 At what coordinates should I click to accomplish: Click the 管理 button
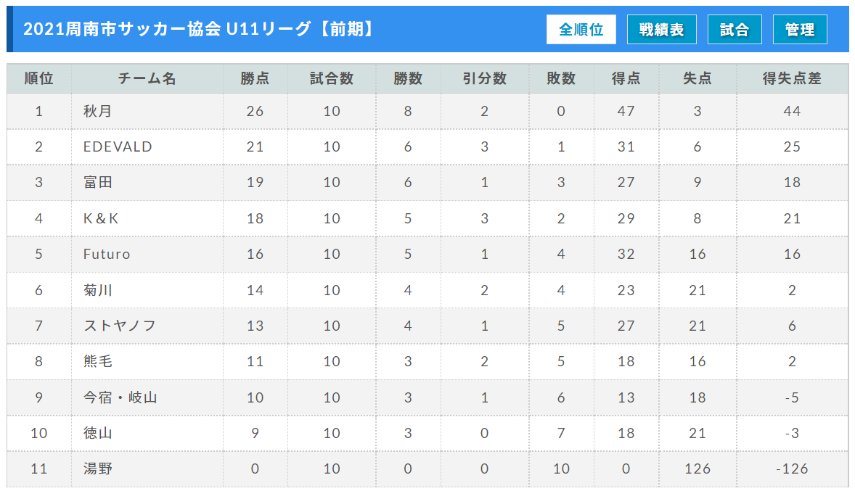(x=800, y=30)
